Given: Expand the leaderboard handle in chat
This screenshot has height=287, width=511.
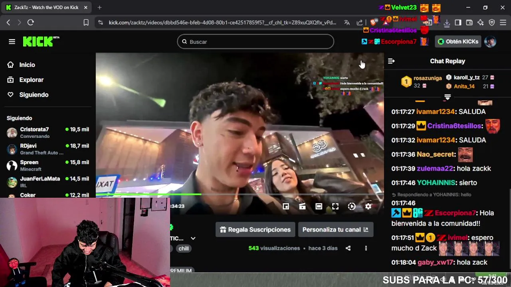Looking at the screenshot, I should (448, 97).
